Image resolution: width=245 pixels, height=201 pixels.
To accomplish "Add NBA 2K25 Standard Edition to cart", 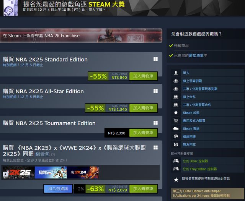I will point(143,76).
